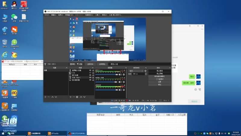
Task: Add a new source with the plus icon
Action: 70,97
